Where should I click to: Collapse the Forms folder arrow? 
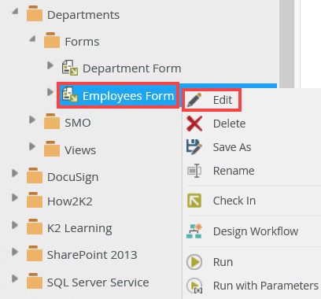(32, 39)
